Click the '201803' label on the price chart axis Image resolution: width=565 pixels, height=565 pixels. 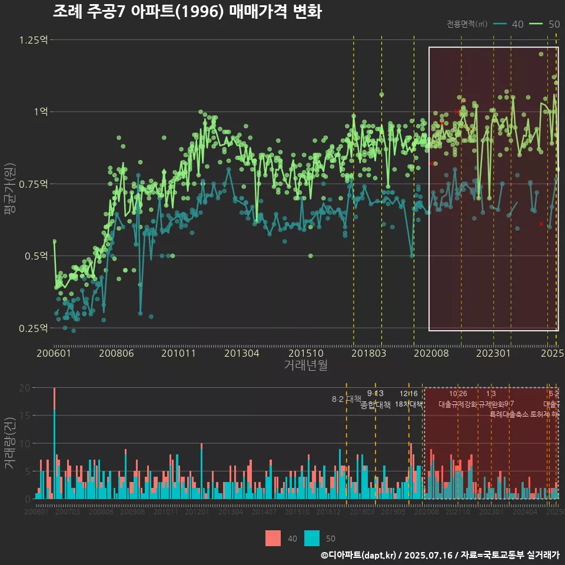pyautogui.click(x=368, y=353)
